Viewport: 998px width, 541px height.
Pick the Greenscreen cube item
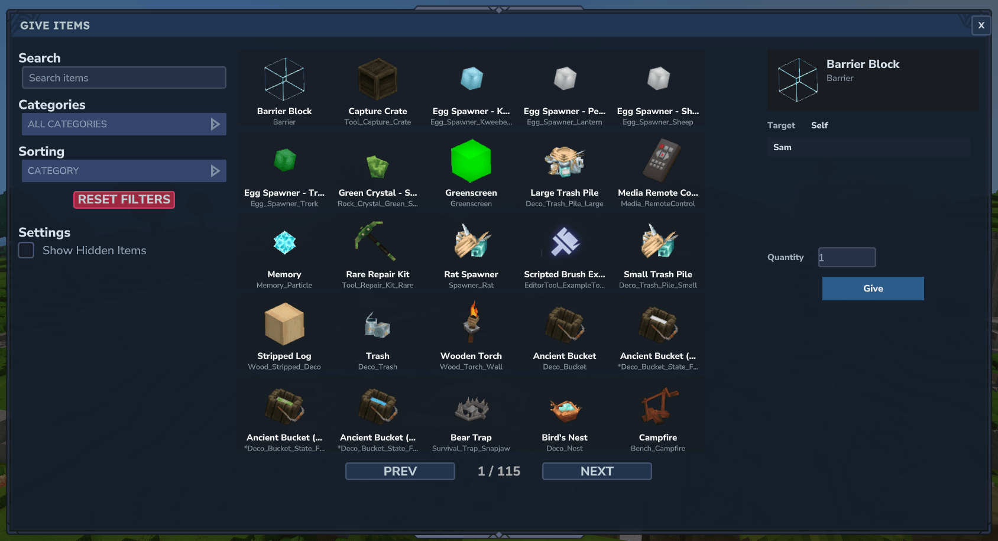pos(471,161)
